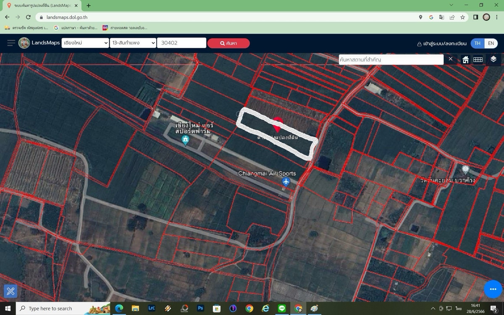Screen dimensions: 504x315
Task: Click the Chiangmai Air Sports airport marker
Action: [286, 182]
